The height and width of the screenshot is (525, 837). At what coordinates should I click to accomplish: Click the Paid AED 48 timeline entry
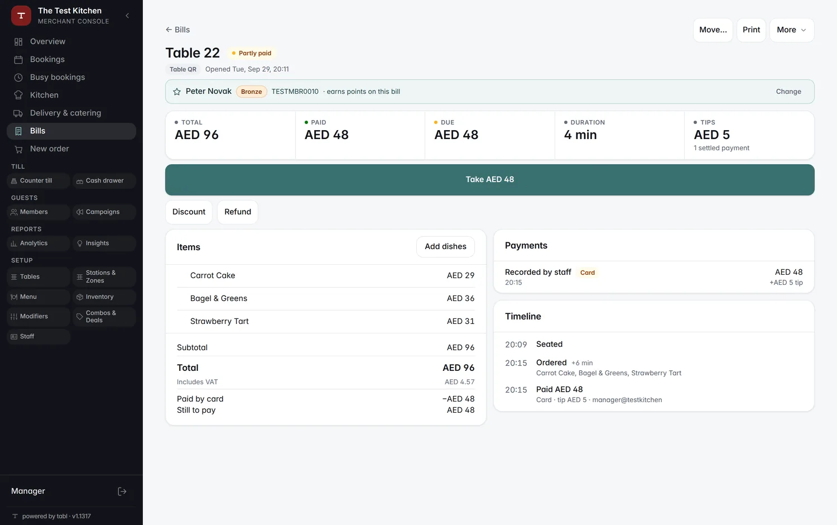(x=654, y=394)
